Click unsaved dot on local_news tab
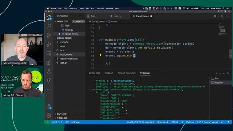The width and height of the screenshot is (233, 131). [x=151, y=16]
